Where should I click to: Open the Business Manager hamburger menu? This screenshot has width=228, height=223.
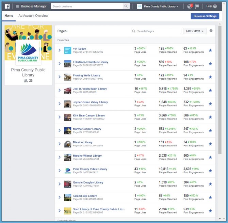click(x=17, y=6)
